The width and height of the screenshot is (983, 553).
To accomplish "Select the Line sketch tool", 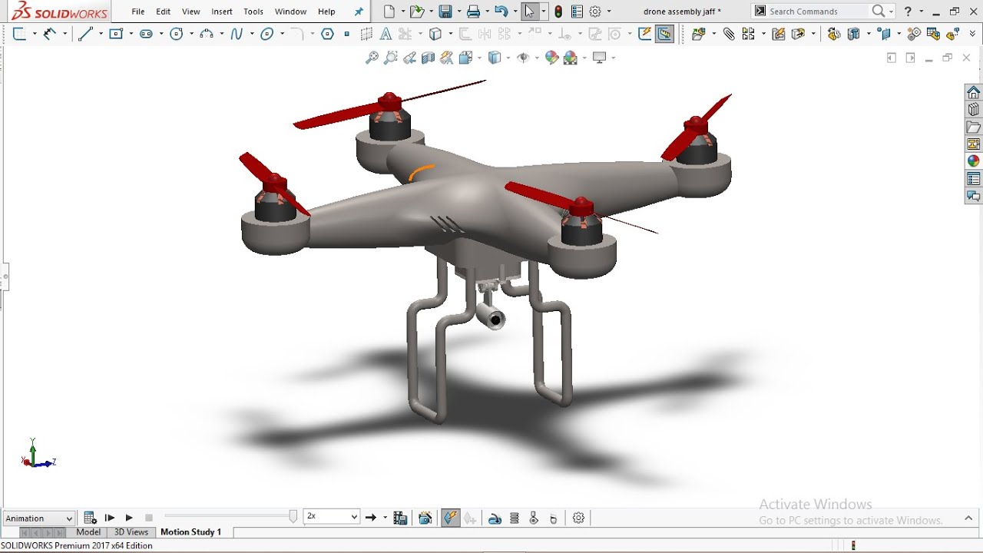I will click(x=85, y=34).
